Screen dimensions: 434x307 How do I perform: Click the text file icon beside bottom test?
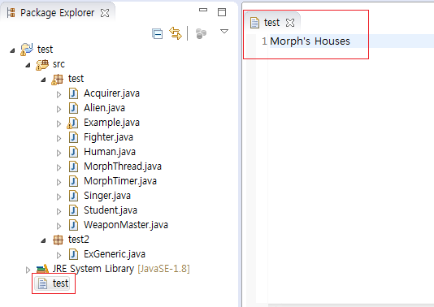[42, 283]
